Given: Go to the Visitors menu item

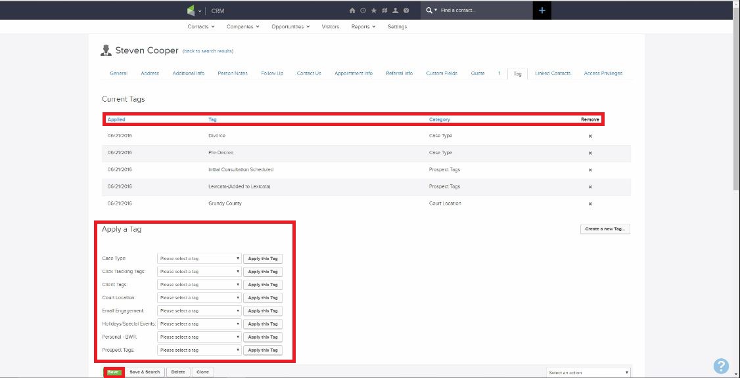Looking at the screenshot, I should tap(331, 27).
